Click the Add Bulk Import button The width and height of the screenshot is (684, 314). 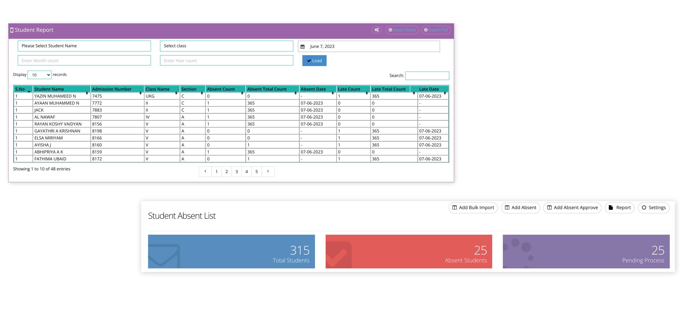point(473,208)
